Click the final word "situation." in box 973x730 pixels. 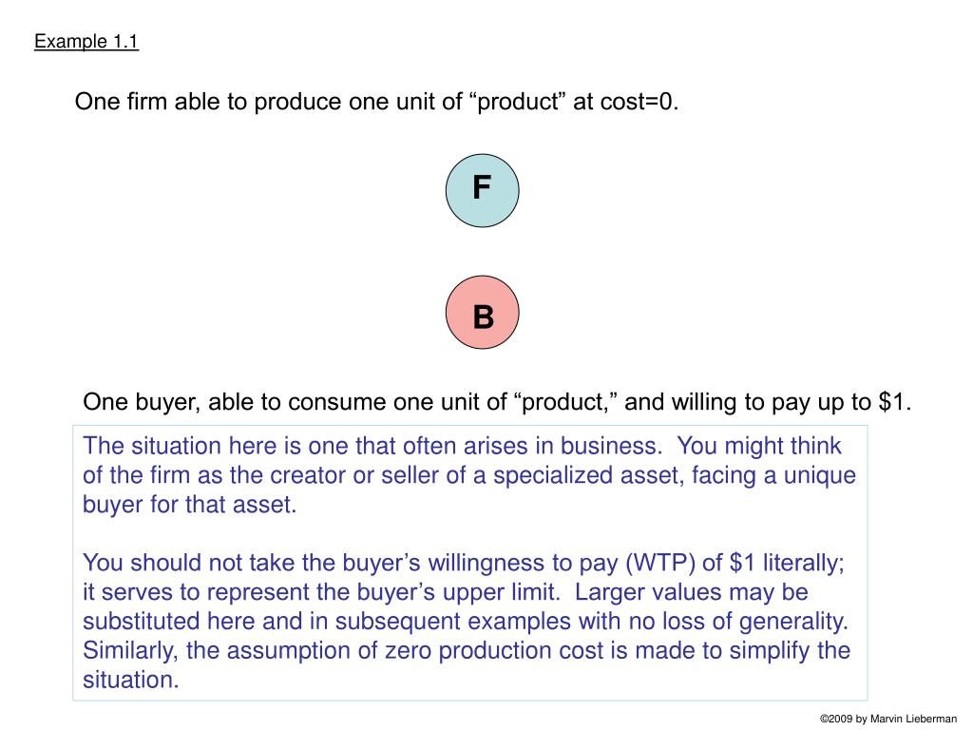point(131,681)
